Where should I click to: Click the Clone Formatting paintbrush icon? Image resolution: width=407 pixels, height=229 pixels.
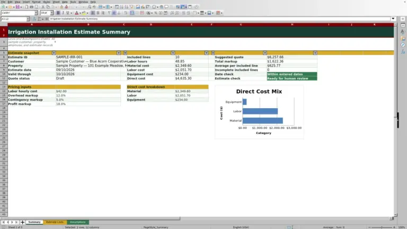click(x=61, y=7)
